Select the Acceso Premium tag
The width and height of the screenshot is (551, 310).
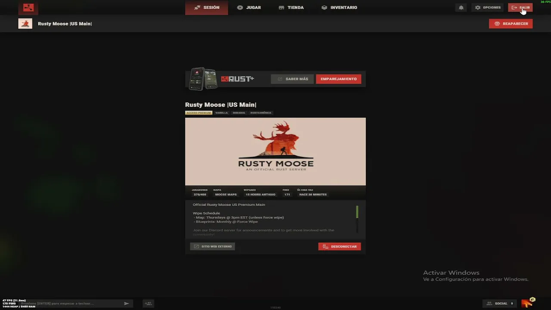click(198, 113)
